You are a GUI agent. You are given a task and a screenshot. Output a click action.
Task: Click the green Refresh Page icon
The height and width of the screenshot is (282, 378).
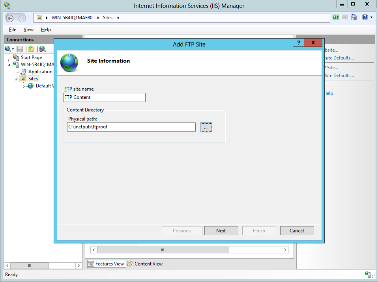point(335,17)
